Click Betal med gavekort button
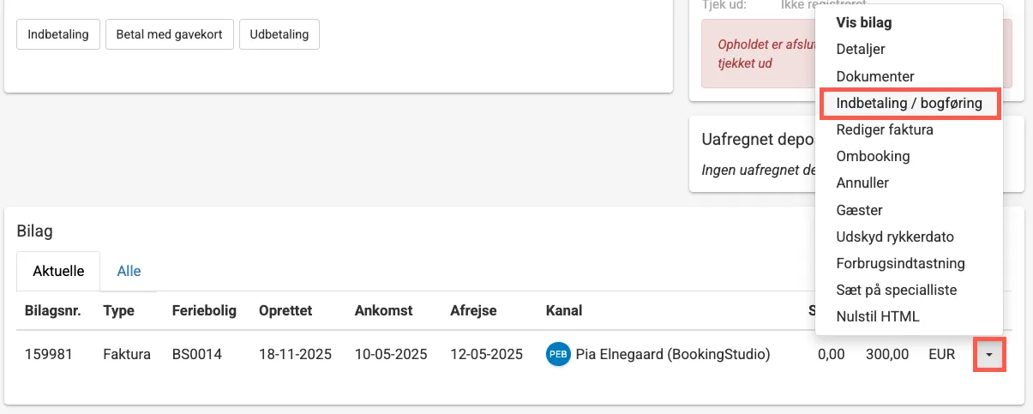 tap(169, 35)
